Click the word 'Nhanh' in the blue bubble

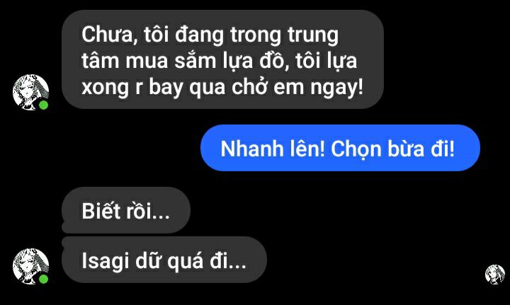tap(252, 149)
